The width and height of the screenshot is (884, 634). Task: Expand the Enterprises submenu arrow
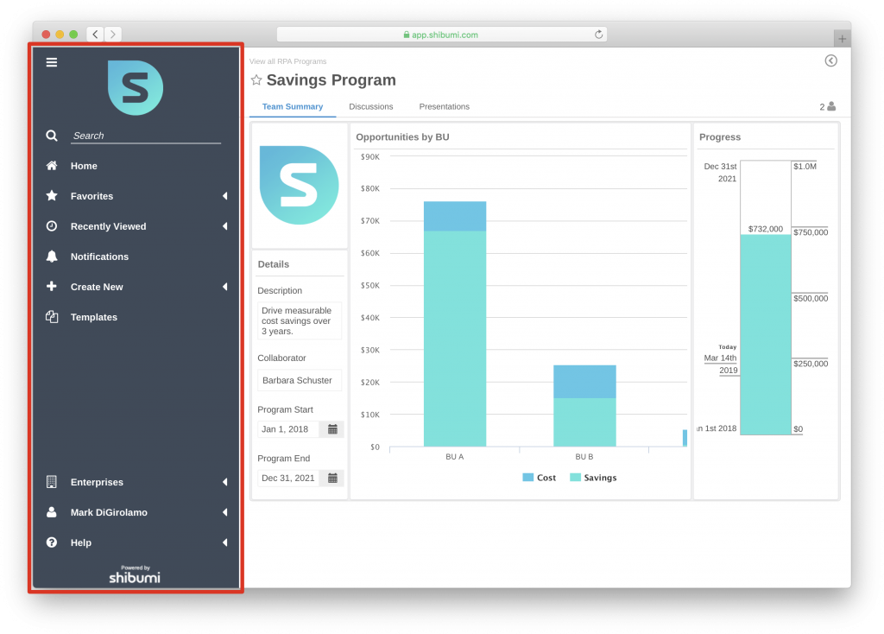tap(224, 482)
